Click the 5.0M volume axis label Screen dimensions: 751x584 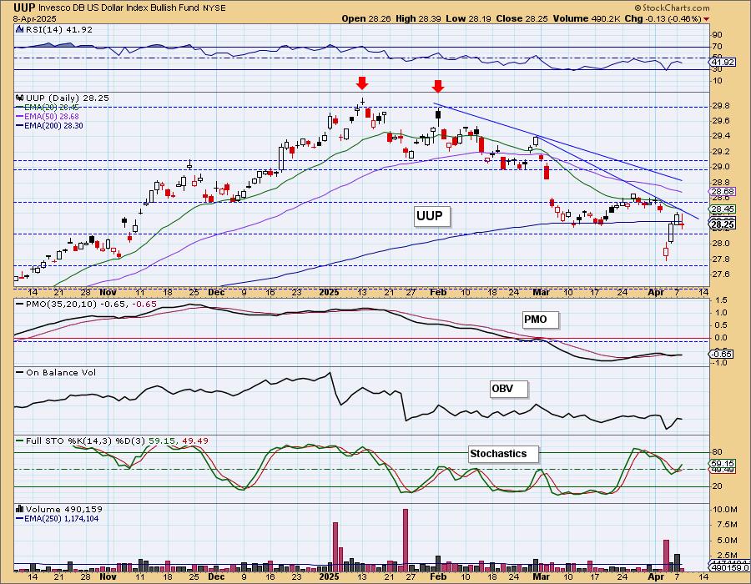tap(726, 541)
